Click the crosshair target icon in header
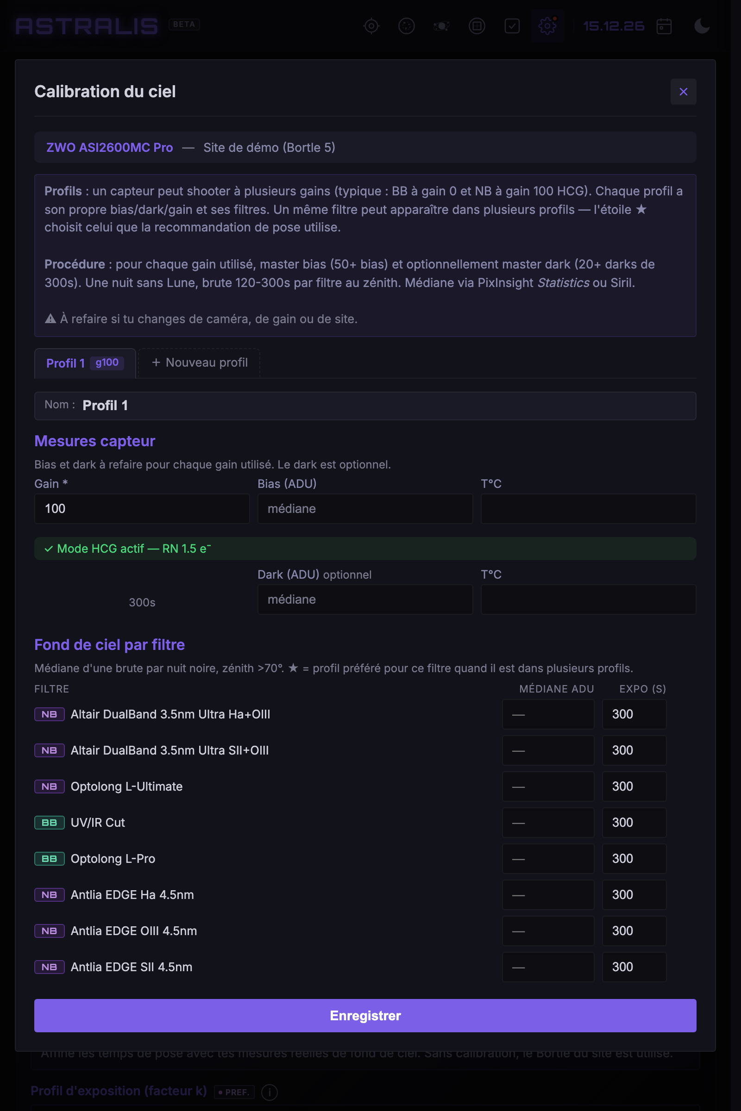 click(x=371, y=26)
